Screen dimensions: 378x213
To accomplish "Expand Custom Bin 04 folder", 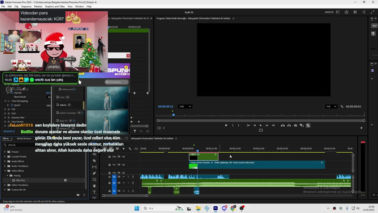I will coord(5,190).
